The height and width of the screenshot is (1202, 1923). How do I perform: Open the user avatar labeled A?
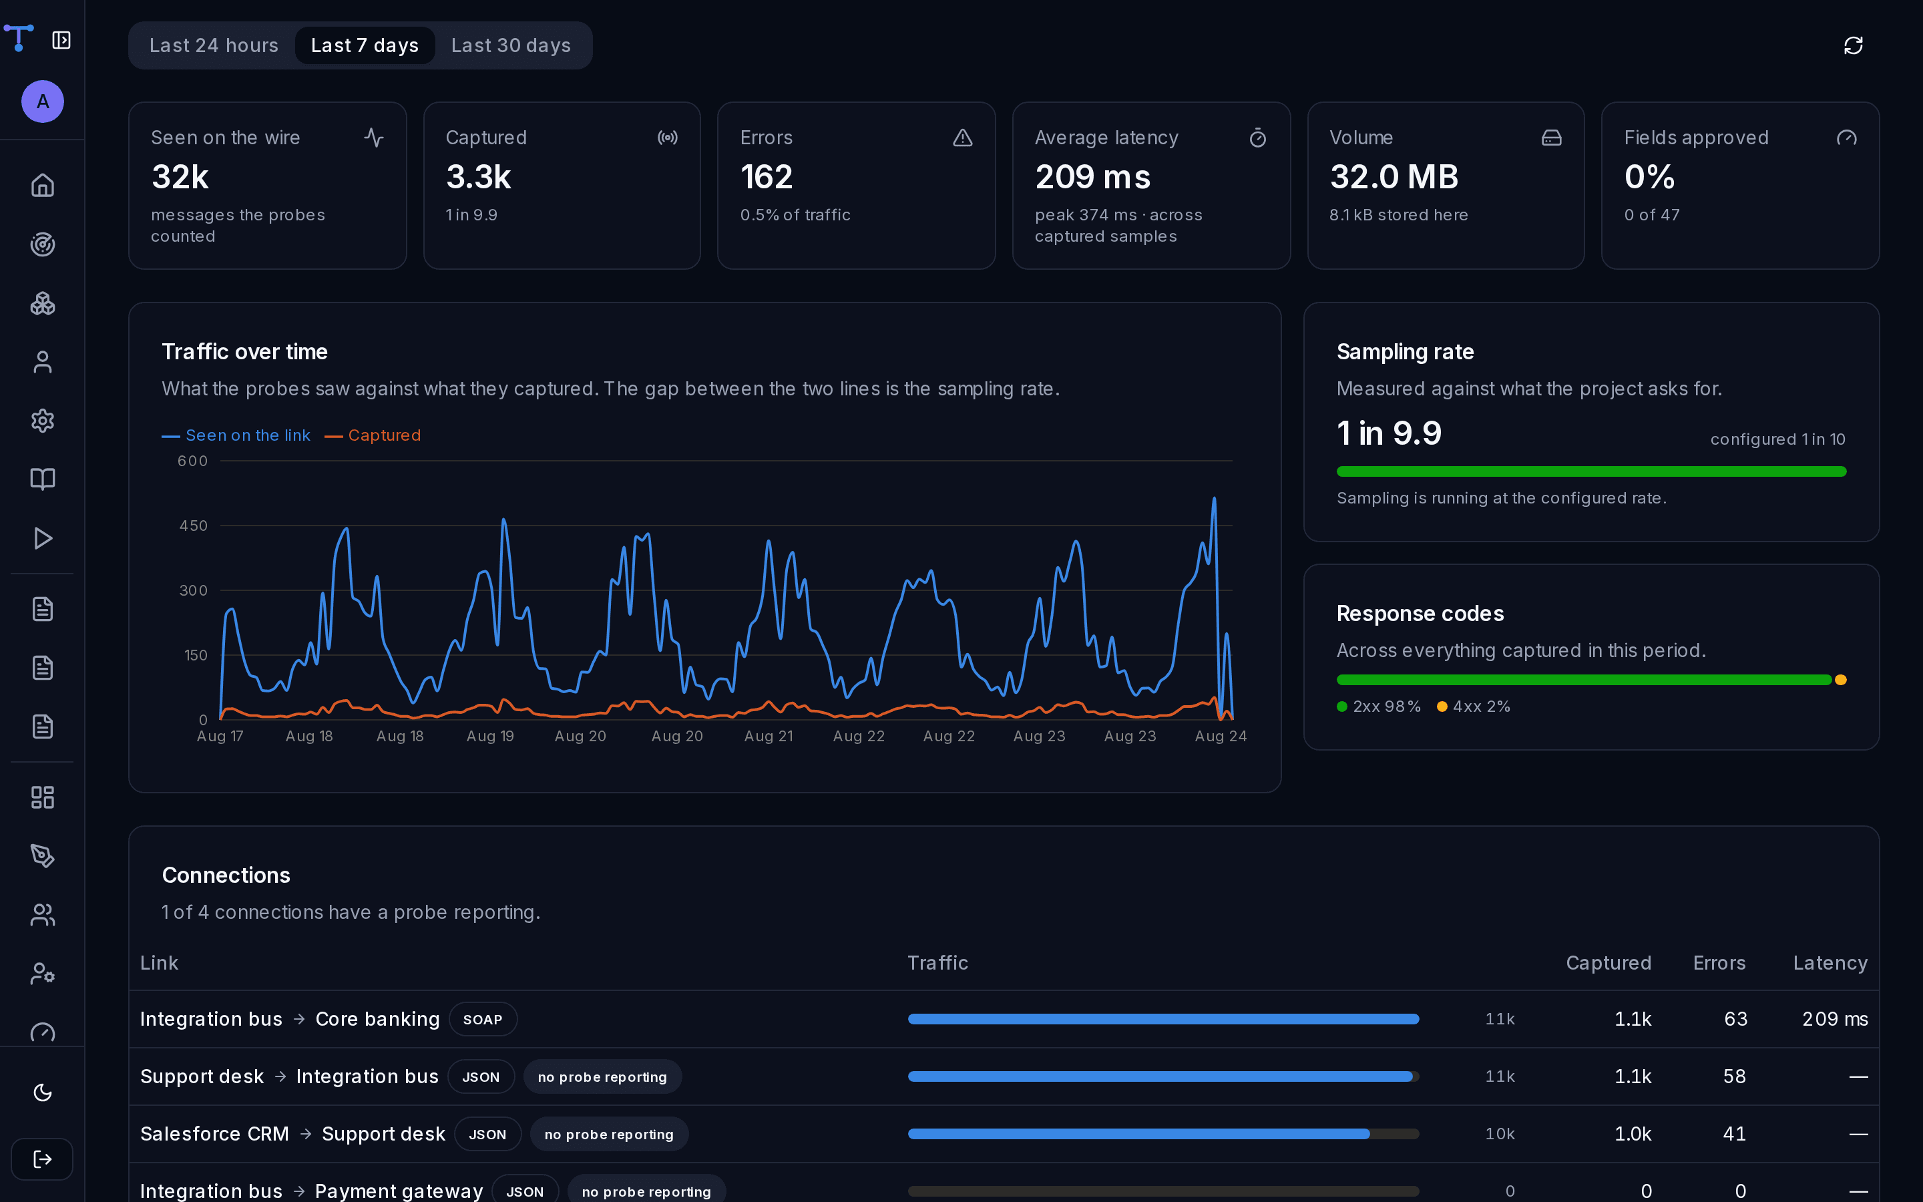click(x=42, y=101)
